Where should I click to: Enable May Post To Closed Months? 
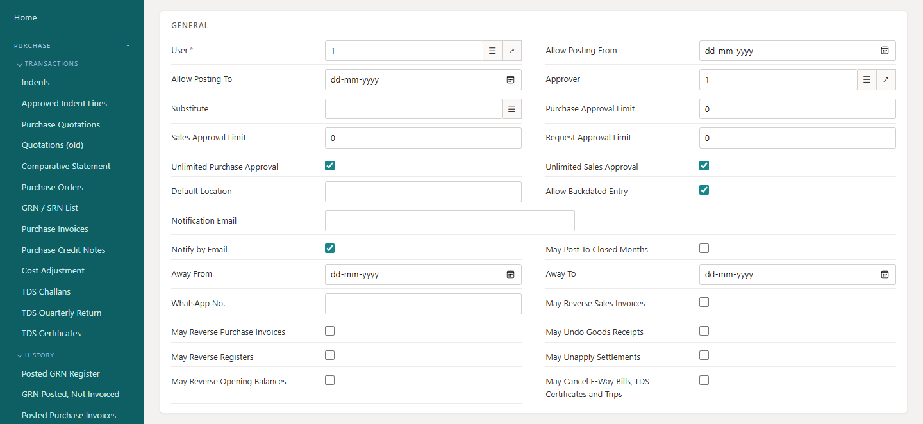[x=704, y=249]
